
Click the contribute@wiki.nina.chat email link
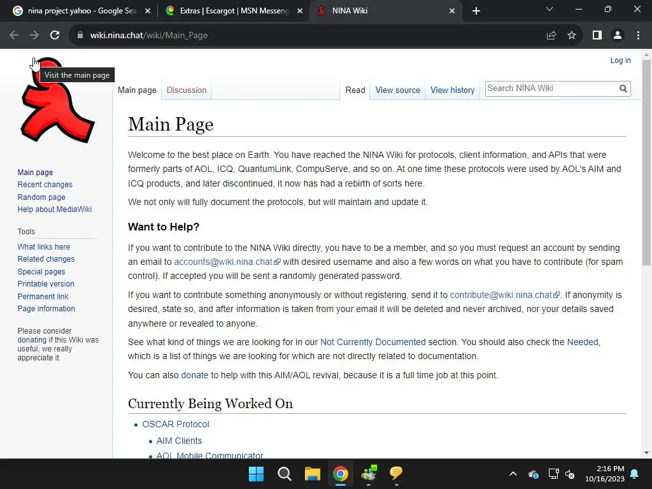pos(505,295)
